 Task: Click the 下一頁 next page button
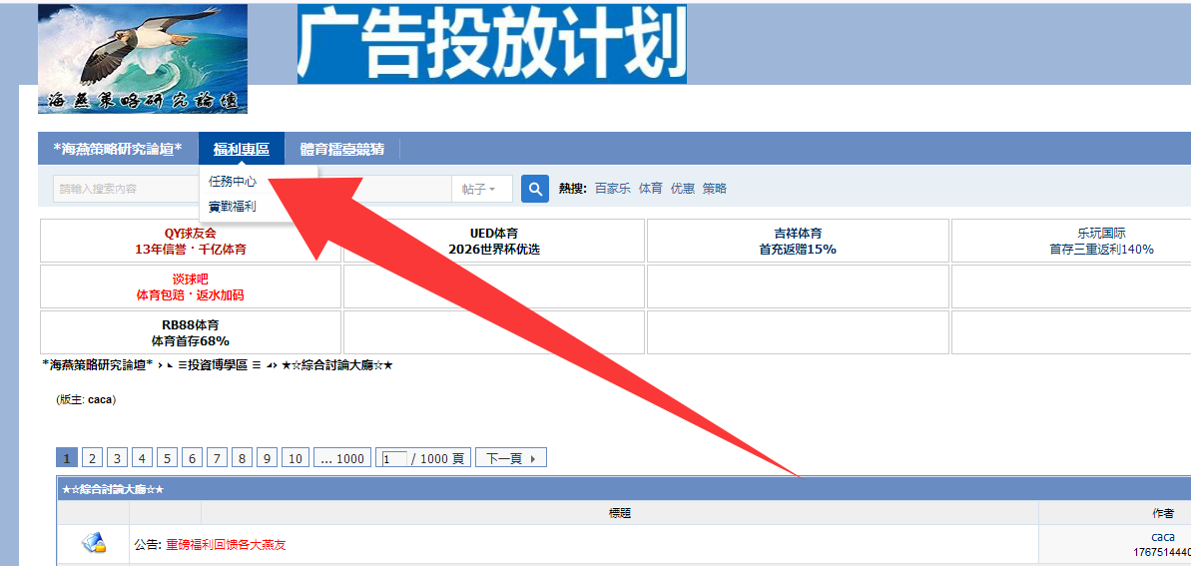(x=510, y=458)
